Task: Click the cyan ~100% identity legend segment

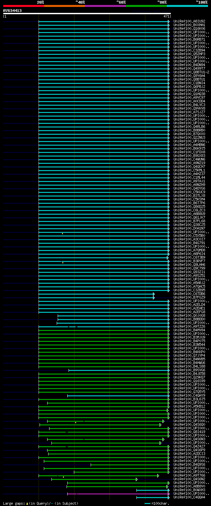Action: [187, 6]
